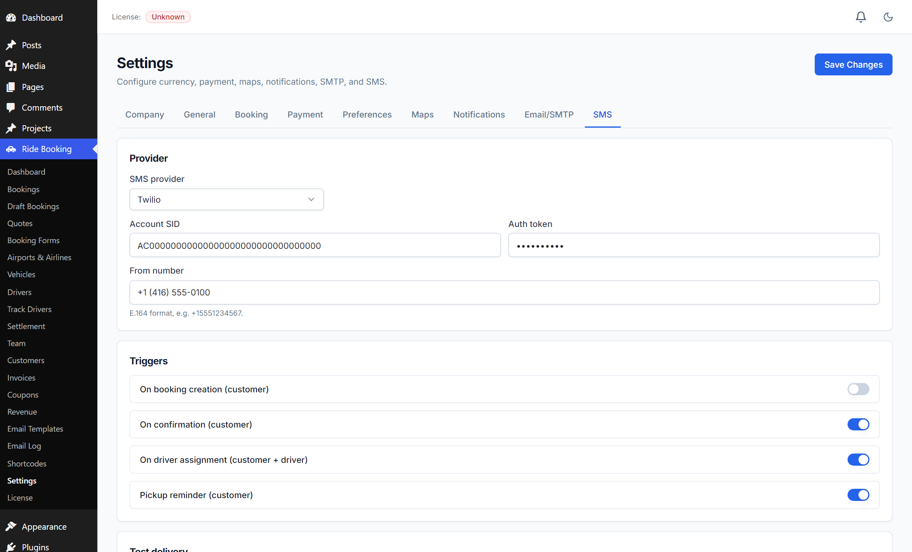Click into the Account SID field

point(315,245)
